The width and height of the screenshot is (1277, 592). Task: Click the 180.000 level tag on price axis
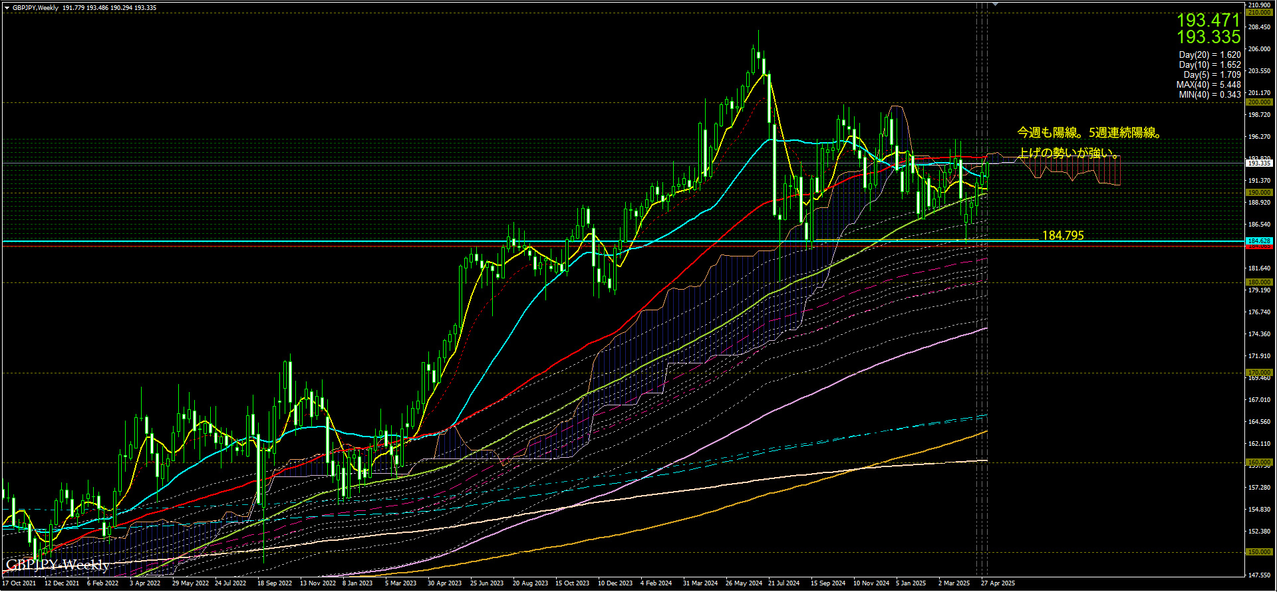click(x=1259, y=282)
